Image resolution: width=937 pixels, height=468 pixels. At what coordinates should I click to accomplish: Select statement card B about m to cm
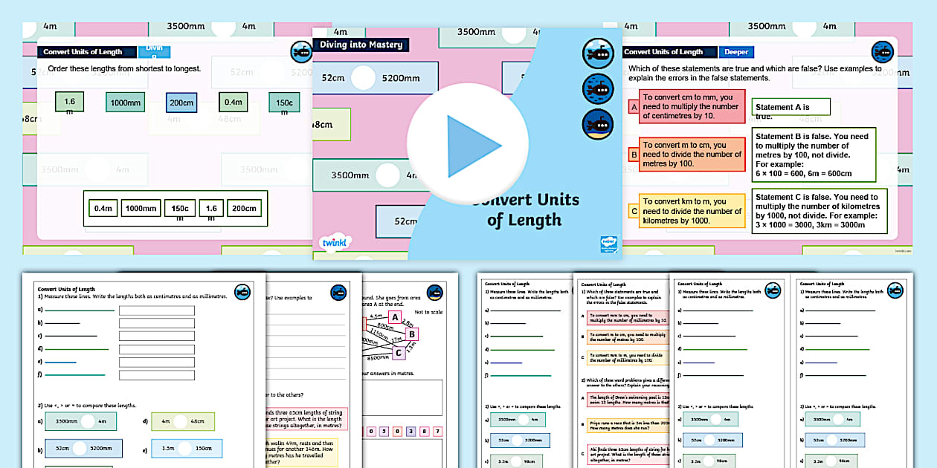692,154
